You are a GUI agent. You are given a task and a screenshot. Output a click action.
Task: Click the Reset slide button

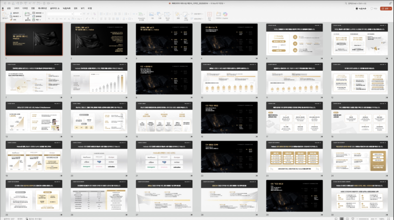coord(37,16)
